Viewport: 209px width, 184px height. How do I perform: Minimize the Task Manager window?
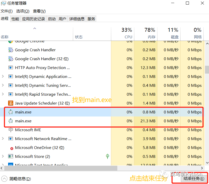tap(173, 3)
